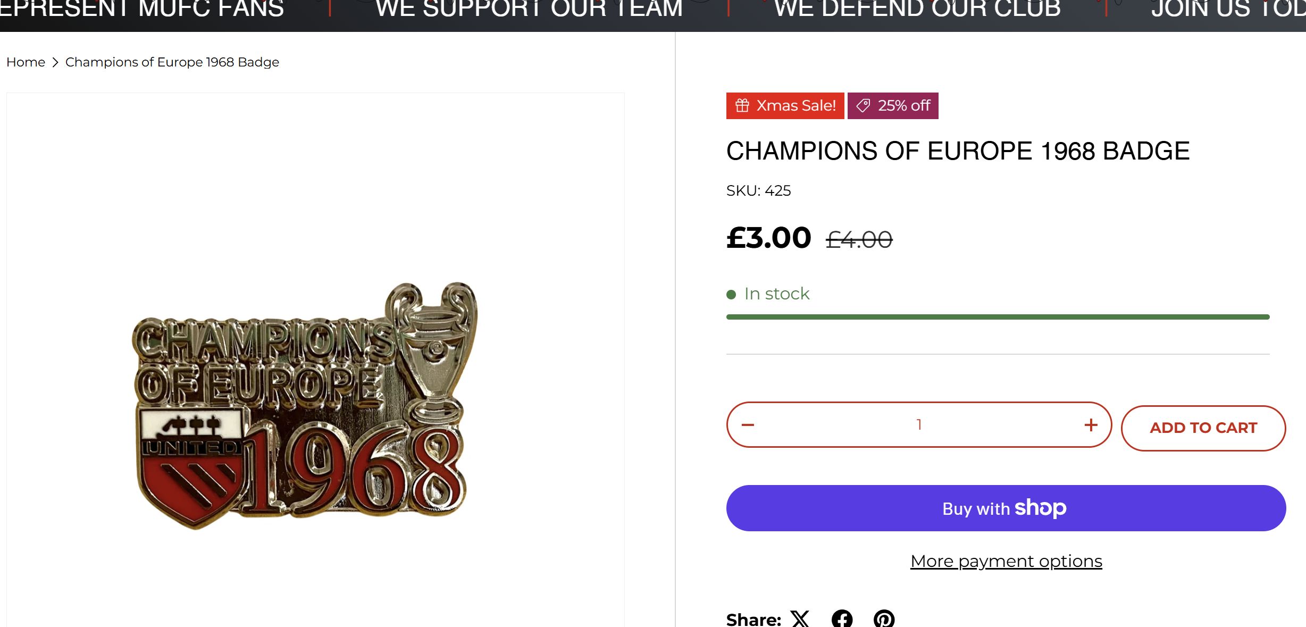
Task: Add the badge to cart
Action: click(1203, 428)
